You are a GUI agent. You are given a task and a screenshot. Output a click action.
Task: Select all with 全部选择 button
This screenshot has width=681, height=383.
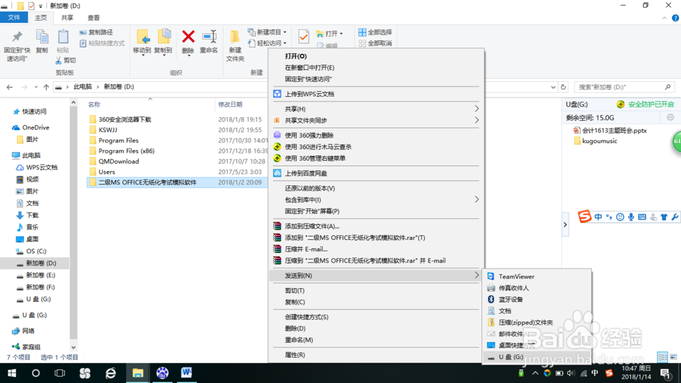pos(375,32)
